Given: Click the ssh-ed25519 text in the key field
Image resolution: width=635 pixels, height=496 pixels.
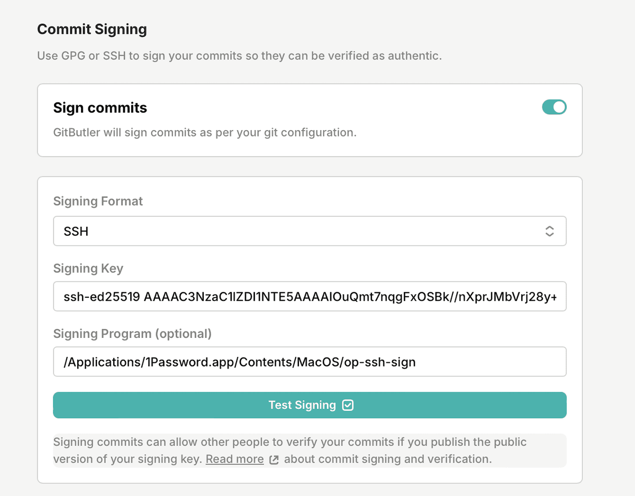Looking at the screenshot, I should (x=102, y=297).
